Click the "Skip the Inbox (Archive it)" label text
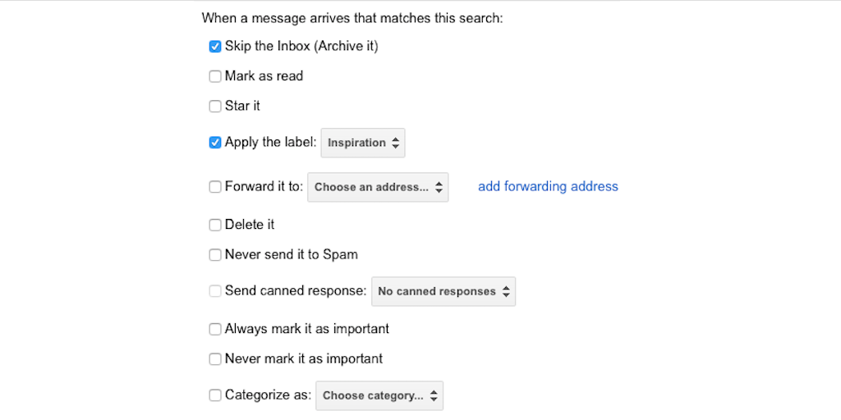Screen dimensions: 841x420 pos(301,47)
